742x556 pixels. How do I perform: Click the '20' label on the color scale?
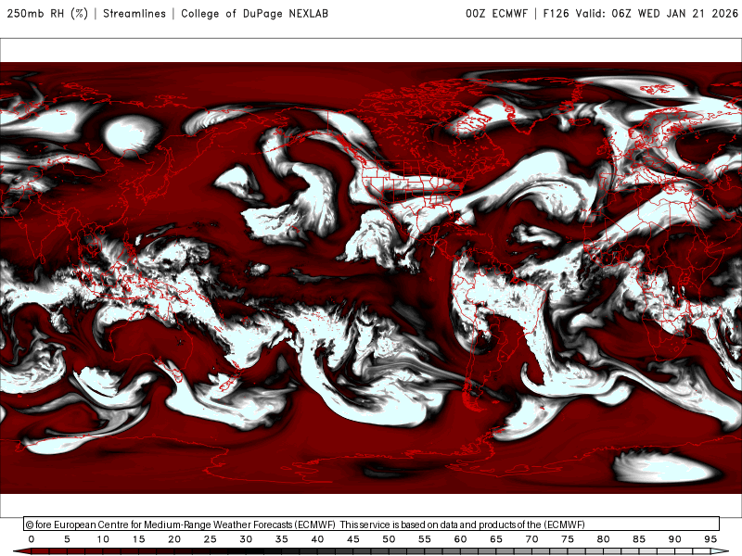(174, 539)
